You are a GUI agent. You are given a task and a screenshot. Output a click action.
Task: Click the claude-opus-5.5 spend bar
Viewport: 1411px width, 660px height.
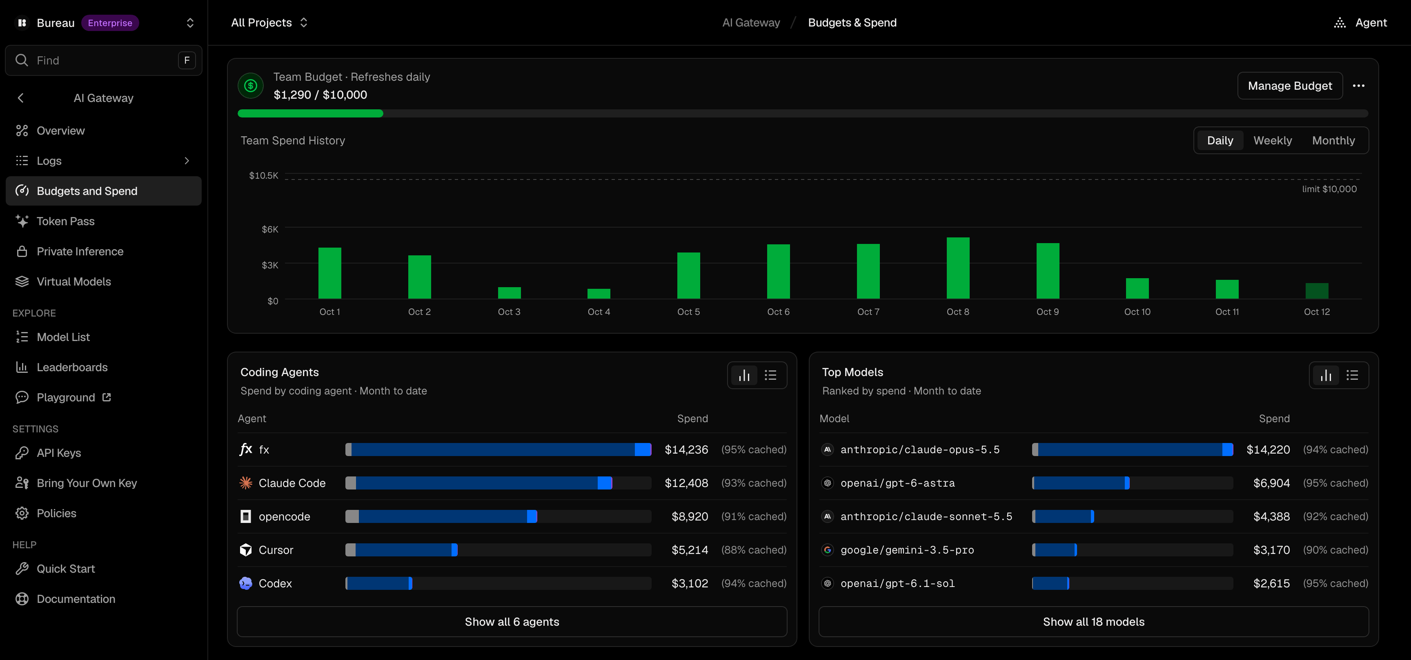point(1132,449)
